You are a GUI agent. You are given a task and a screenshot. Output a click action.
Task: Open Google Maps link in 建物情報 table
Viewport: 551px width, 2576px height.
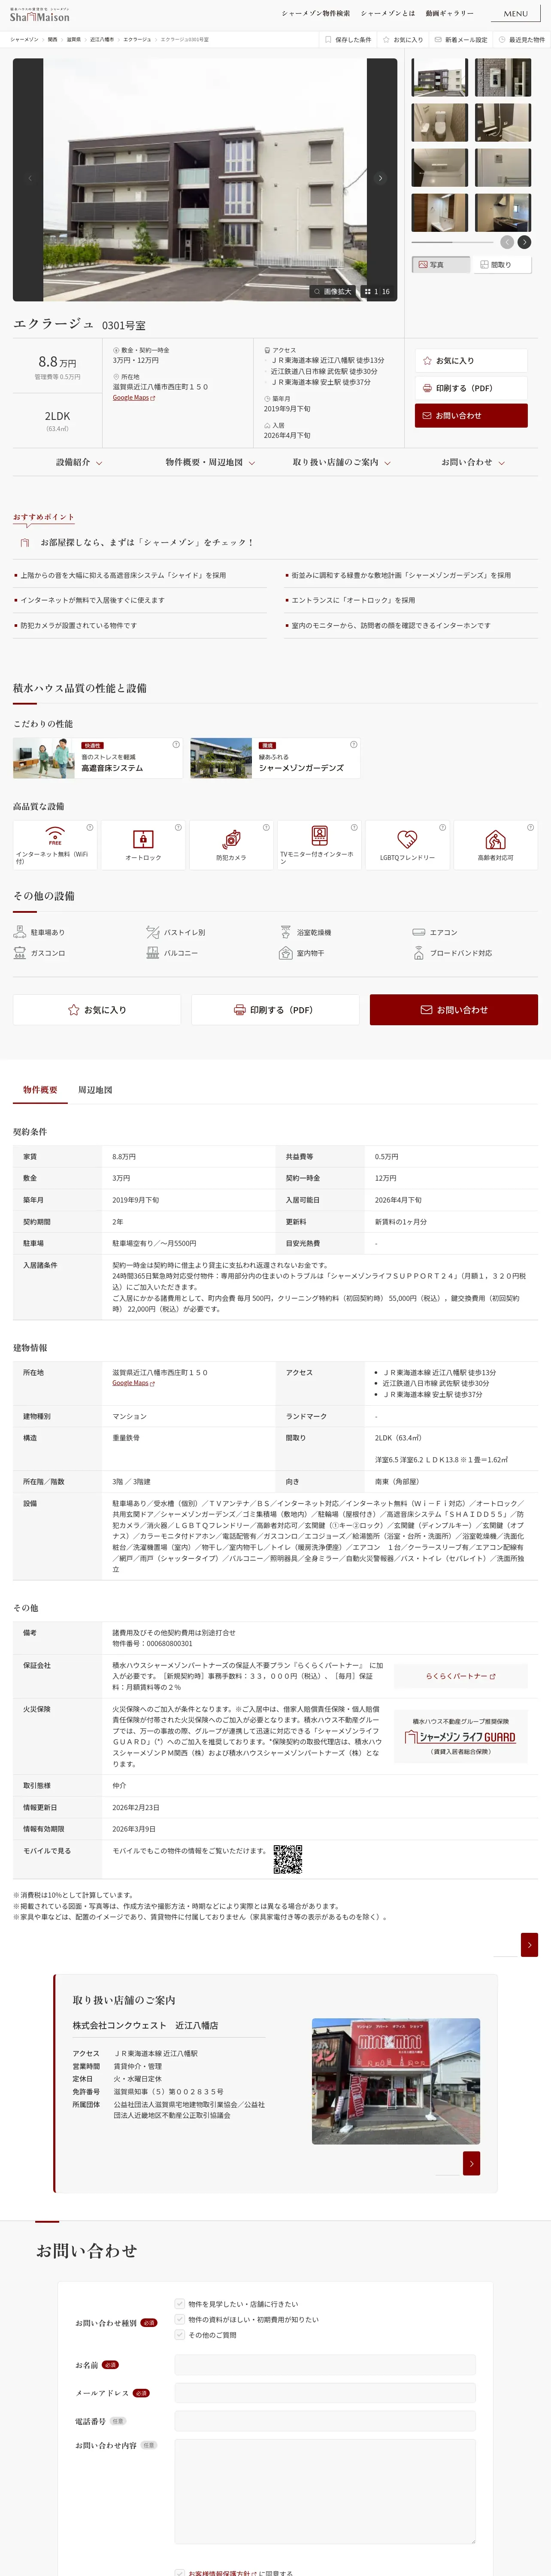(x=134, y=1383)
